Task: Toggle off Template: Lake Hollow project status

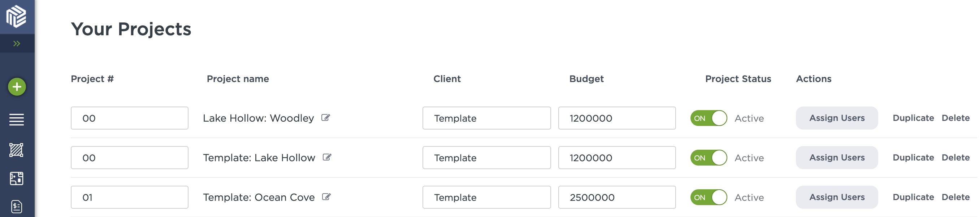Action: pos(709,158)
